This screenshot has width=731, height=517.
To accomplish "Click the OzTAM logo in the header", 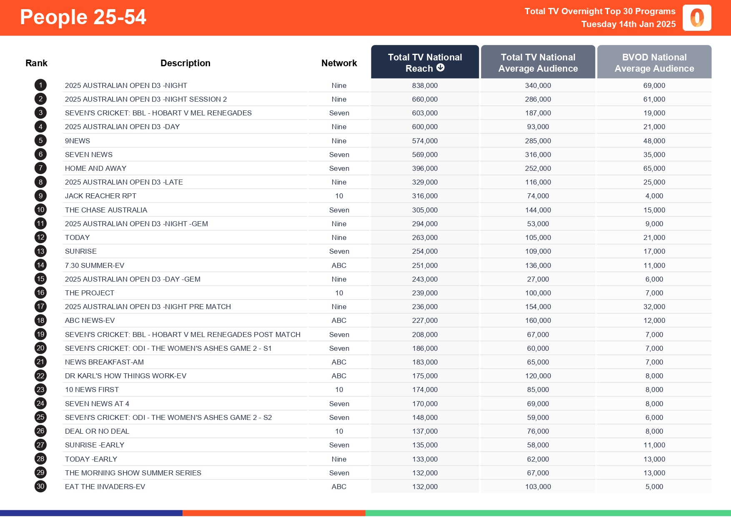I will click(x=696, y=17).
